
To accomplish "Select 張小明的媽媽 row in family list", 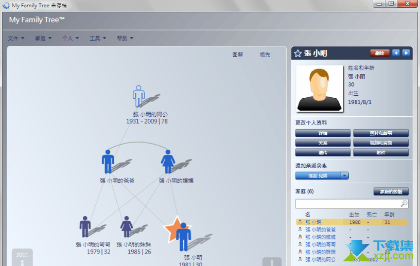I will point(352,237).
